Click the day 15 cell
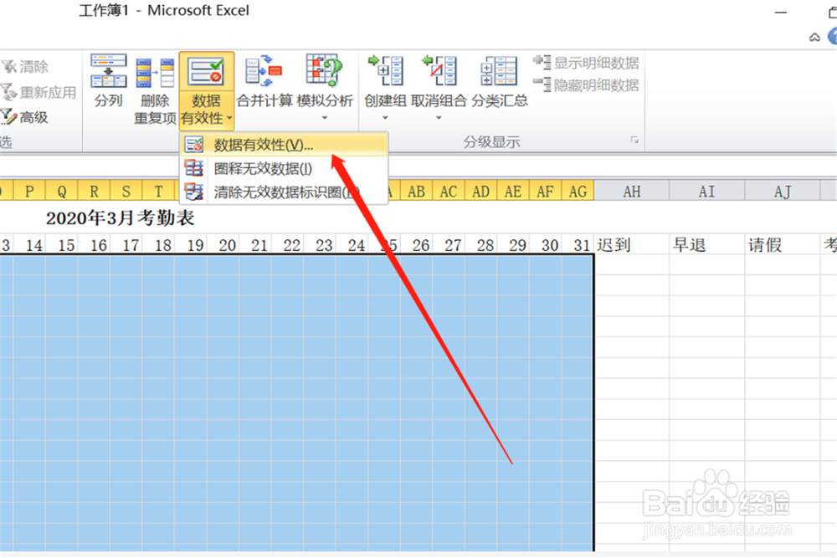 (x=61, y=245)
